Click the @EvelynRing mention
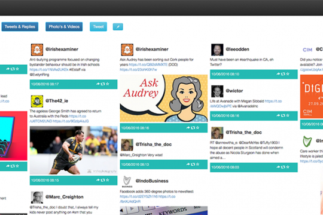The image size is (323, 215). click(39, 75)
